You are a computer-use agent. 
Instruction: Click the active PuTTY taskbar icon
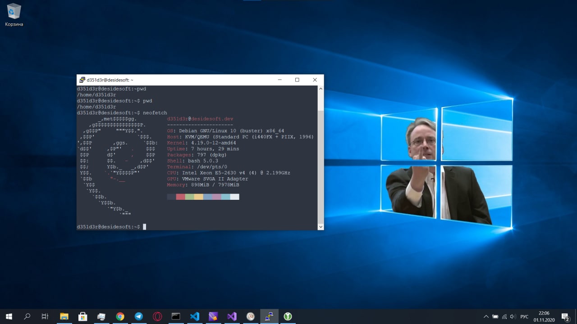tap(269, 316)
